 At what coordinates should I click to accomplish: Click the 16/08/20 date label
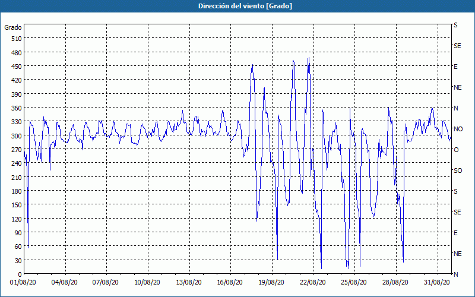230,283
